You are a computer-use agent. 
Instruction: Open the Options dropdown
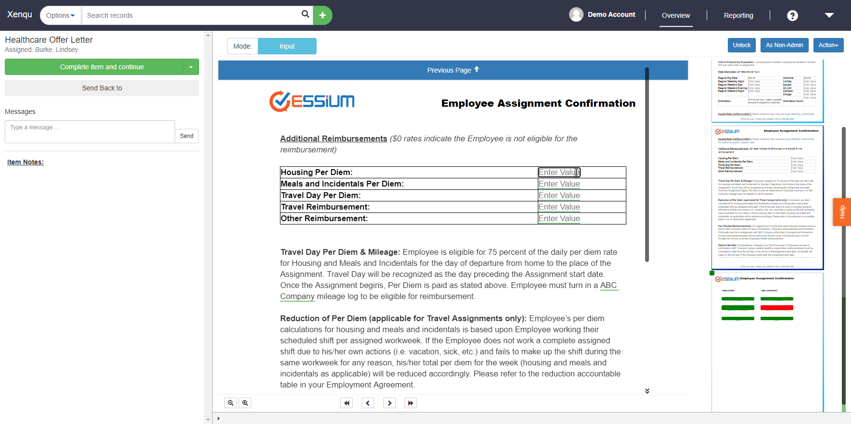[x=61, y=15]
